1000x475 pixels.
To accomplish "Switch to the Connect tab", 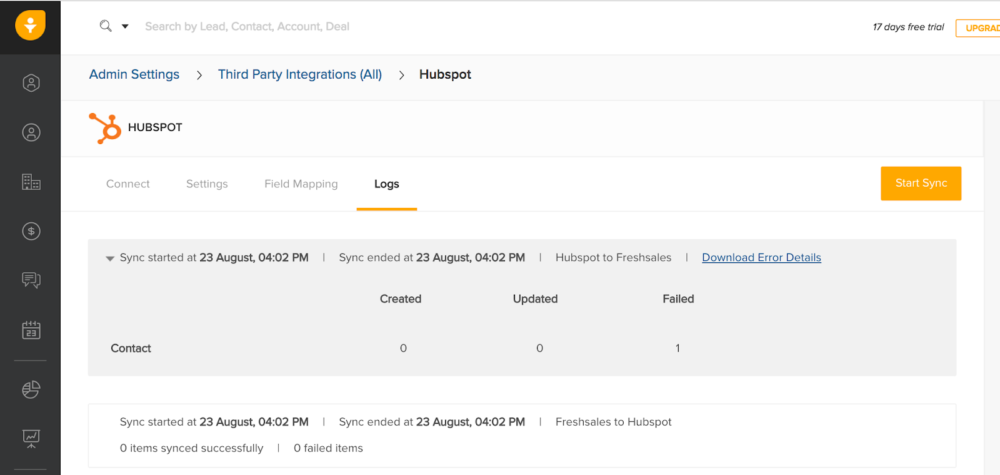I will coord(128,184).
